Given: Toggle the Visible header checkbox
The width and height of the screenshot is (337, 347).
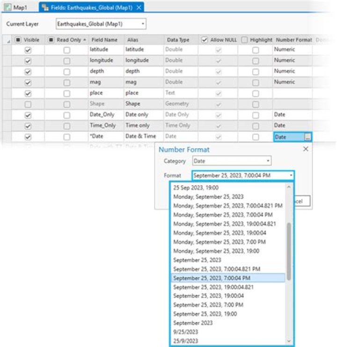Looking at the screenshot, I should point(18,40).
